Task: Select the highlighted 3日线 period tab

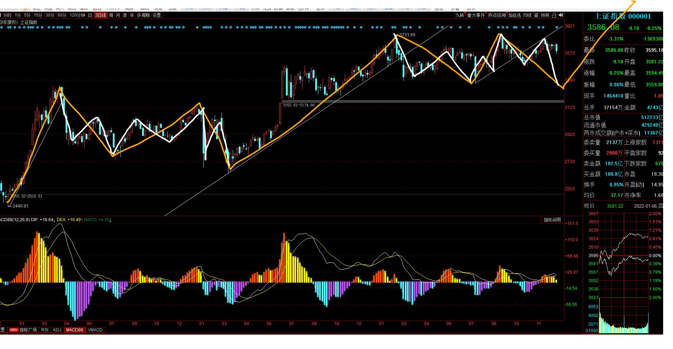Action: (100, 15)
